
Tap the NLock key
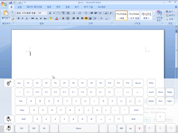(138, 83)
